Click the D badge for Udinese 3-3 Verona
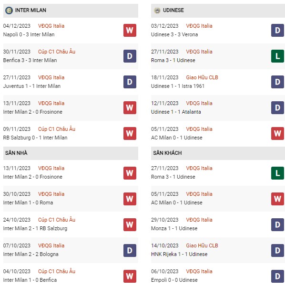Image resolution: width=285 pixels, height=288 pixels. pyautogui.click(x=277, y=30)
